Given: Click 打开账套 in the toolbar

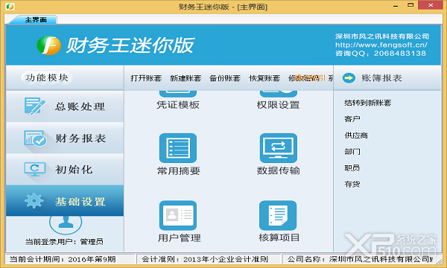Looking at the screenshot, I should tap(146, 78).
